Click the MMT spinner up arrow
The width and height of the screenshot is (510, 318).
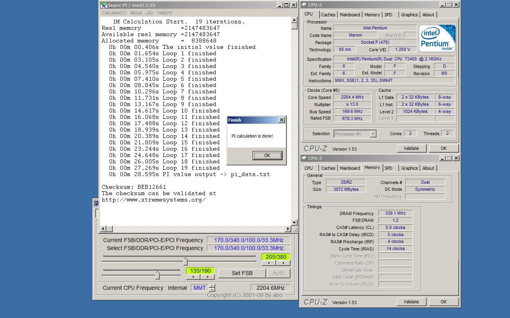coord(212,286)
